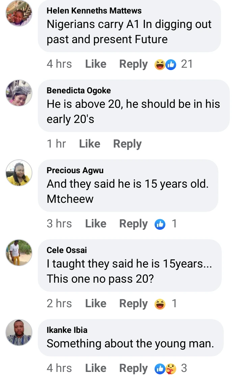Open Cele Ossai's profile picture
The width and height of the screenshot is (243, 378).
[19, 253]
